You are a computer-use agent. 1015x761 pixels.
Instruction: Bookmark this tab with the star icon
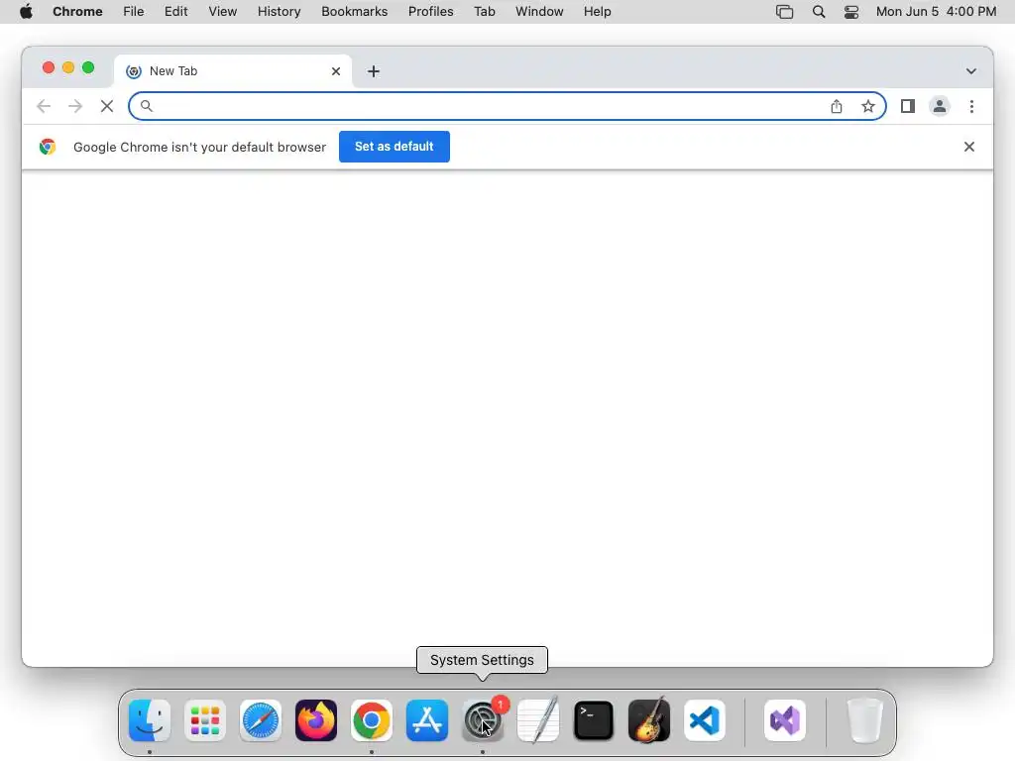point(868,106)
